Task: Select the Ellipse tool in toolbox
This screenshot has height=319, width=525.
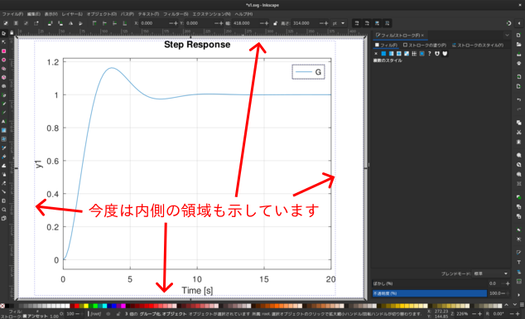Action: [x=3, y=60]
